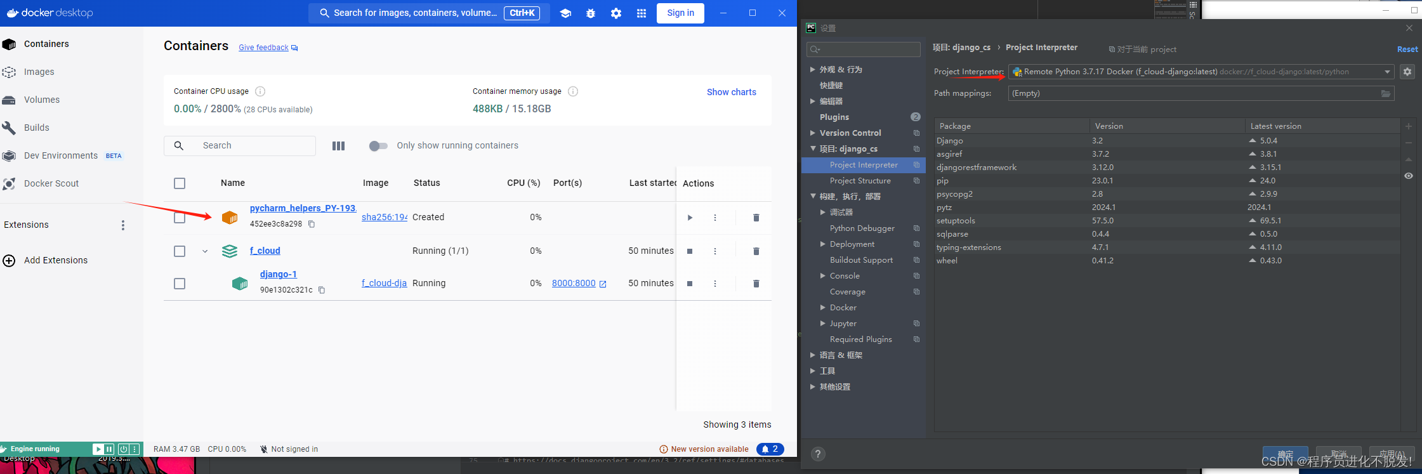Open Extensions options three-dot menu
This screenshot has width=1422, height=474.
coord(123,225)
